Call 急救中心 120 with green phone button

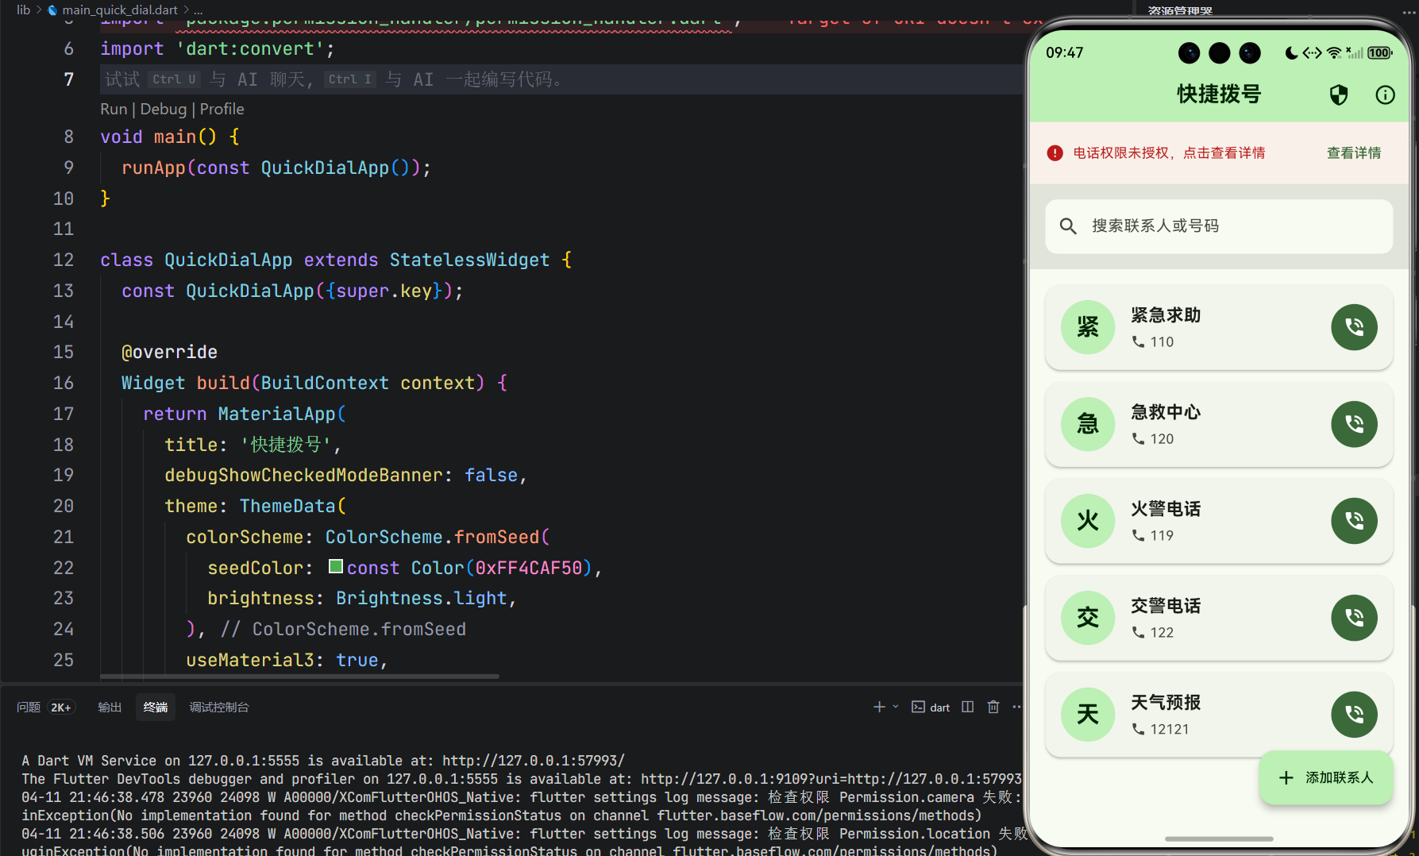point(1354,424)
